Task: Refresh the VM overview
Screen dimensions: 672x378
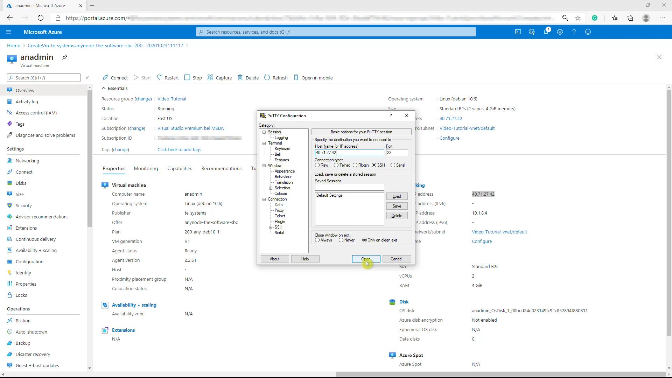Action: click(x=276, y=78)
